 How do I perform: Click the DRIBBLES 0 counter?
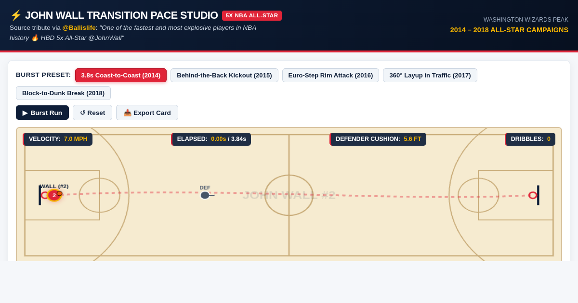pyautogui.click(x=530, y=139)
